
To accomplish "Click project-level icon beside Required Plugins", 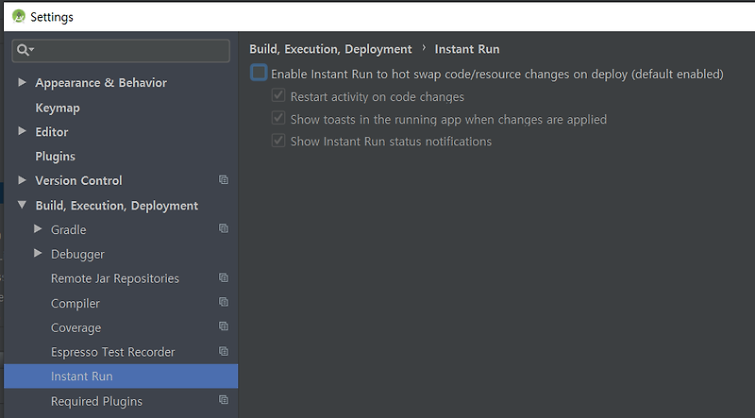I will tap(224, 400).
